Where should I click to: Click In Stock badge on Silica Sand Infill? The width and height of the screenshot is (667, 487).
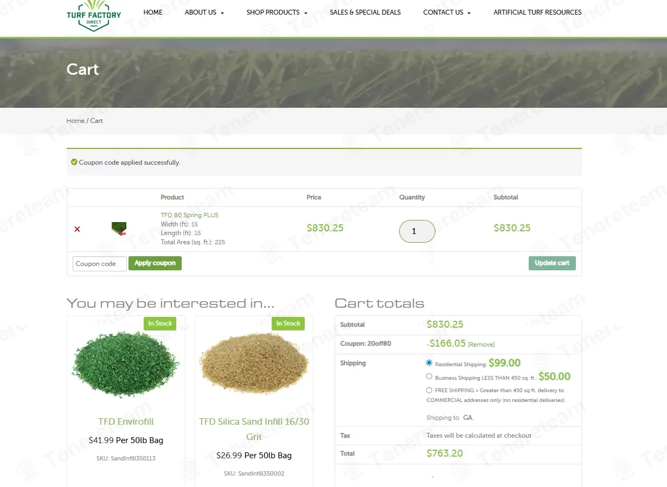click(x=288, y=323)
